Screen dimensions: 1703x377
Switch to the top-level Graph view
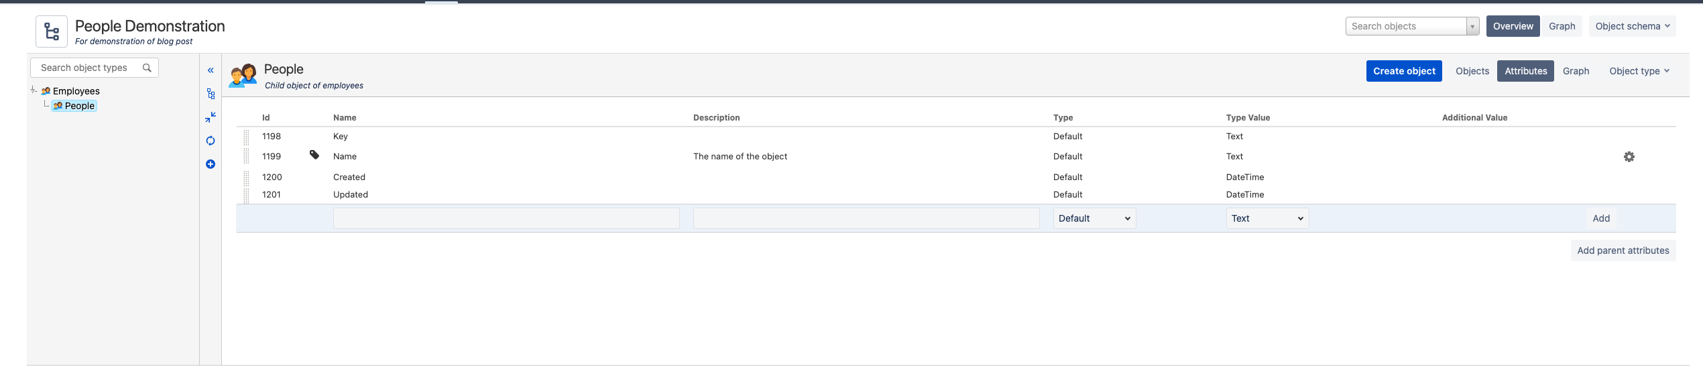(x=1562, y=26)
